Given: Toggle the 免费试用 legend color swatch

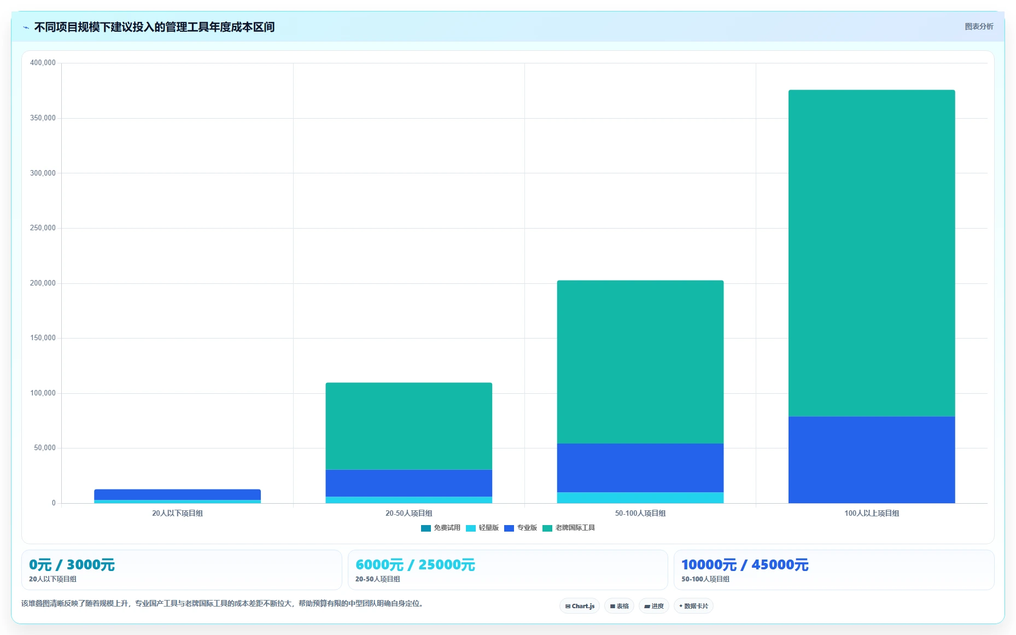Looking at the screenshot, I should (x=426, y=528).
